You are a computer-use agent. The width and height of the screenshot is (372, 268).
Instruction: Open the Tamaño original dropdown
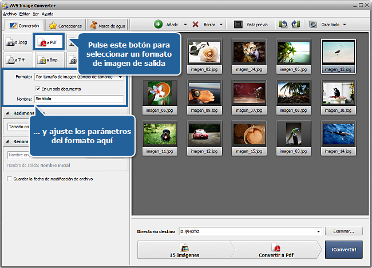point(18,127)
